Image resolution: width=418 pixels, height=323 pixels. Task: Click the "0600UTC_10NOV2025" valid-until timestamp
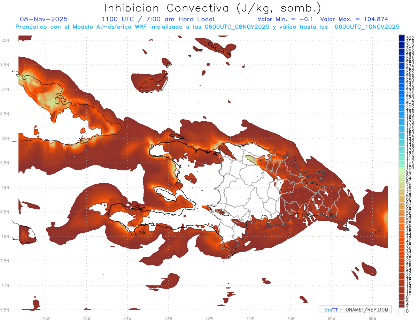pos(367,27)
